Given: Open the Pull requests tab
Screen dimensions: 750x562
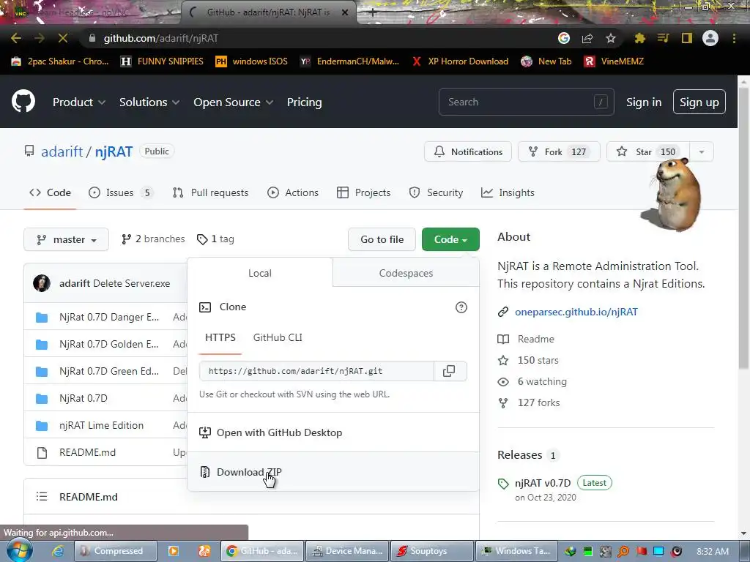Looking at the screenshot, I should click(x=210, y=192).
